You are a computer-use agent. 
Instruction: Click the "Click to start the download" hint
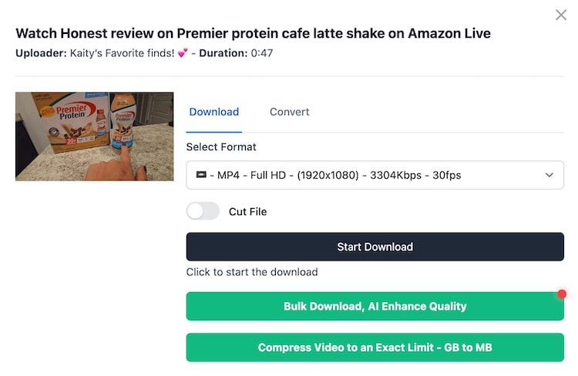(252, 272)
